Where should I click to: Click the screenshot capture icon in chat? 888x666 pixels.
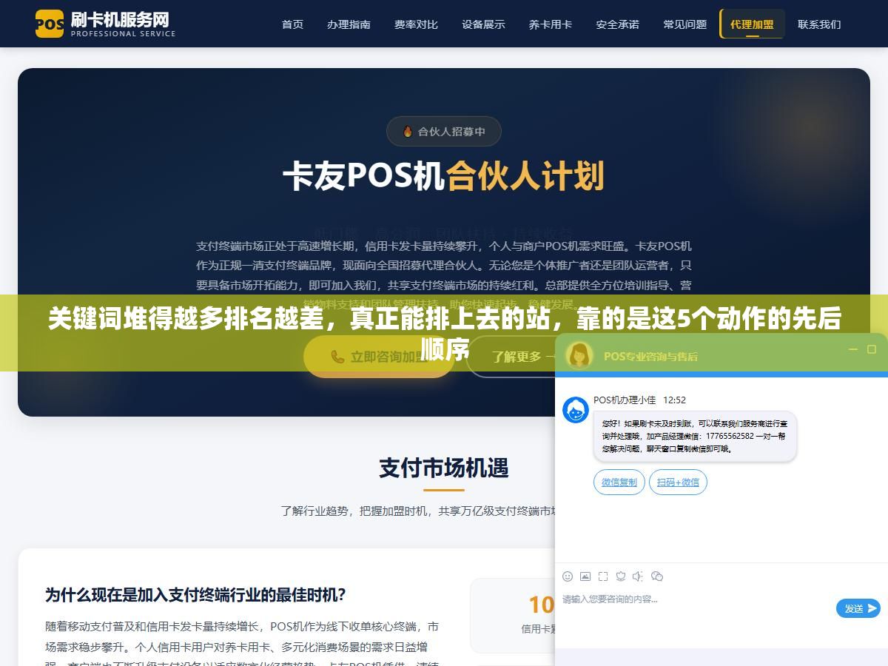(x=603, y=576)
